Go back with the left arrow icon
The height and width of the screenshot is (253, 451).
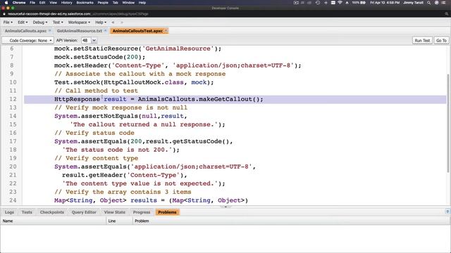(x=113, y=22)
